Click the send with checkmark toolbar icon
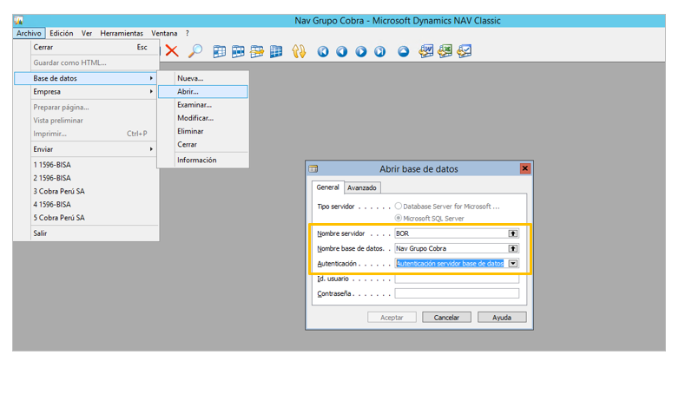 [x=465, y=51]
